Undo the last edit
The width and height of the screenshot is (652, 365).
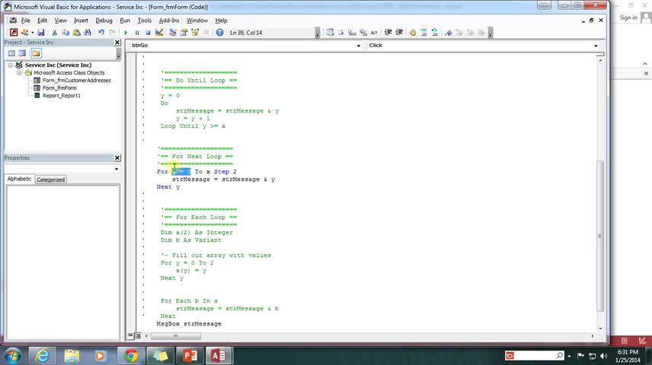click(101, 33)
